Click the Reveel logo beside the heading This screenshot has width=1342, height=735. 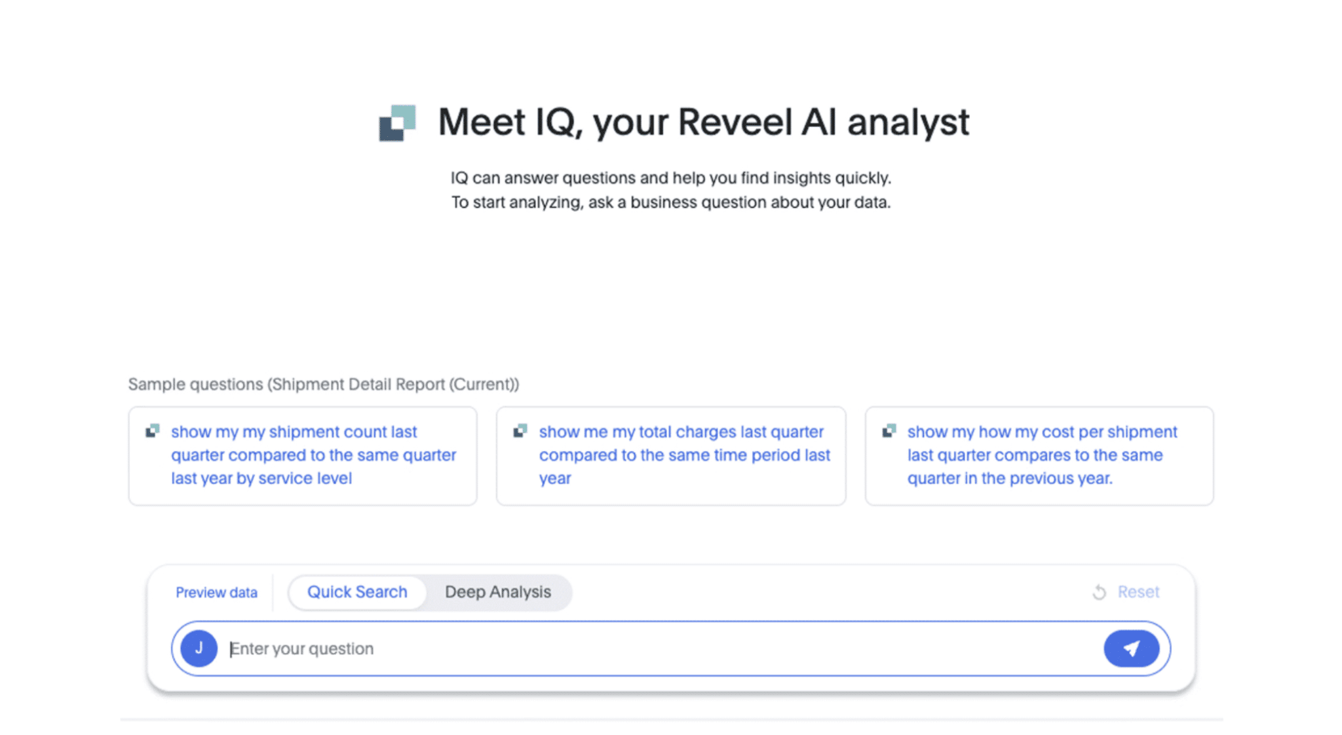(x=397, y=122)
